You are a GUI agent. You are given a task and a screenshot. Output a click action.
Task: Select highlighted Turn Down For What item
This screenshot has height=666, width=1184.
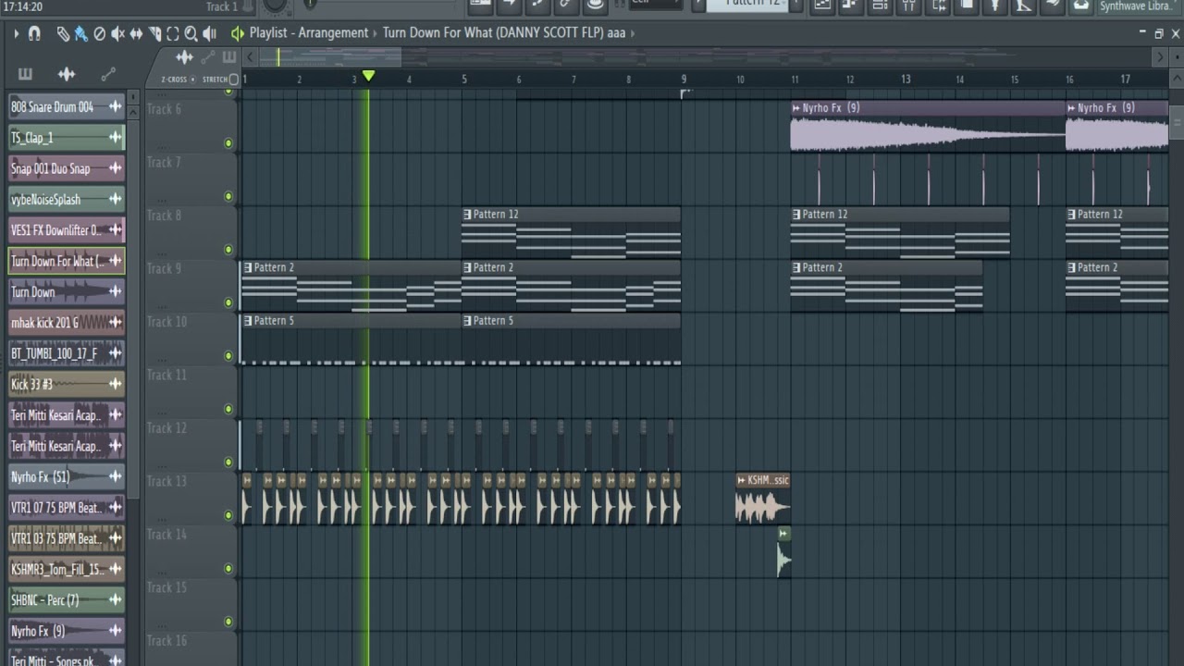(x=67, y=261)
